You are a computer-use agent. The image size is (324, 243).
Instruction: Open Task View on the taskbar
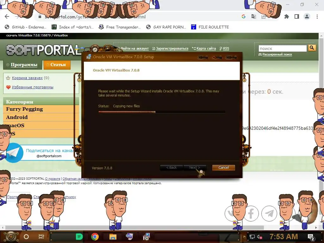click(41, 237)
